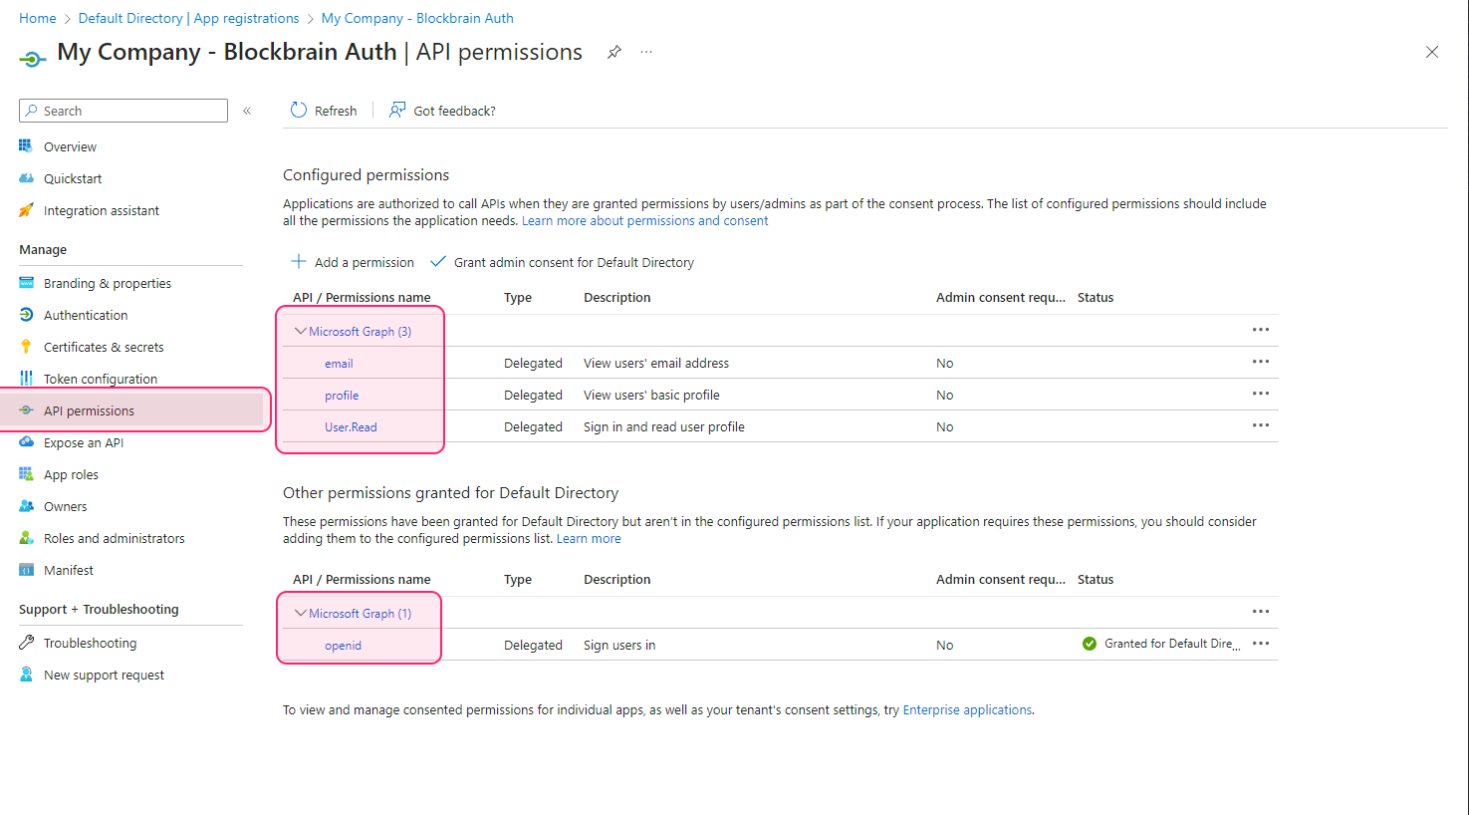1469x815 pixels.
Task: Click the Roles and administrators icon
Action: (26, 538)
